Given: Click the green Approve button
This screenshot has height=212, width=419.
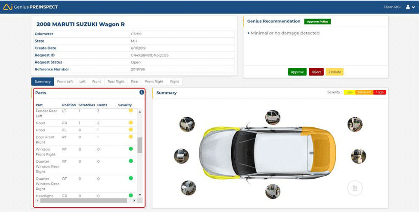Looking at the screenshot, I should 297,72.
